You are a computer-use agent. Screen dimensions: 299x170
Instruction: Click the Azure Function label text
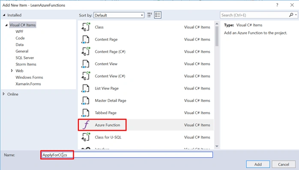(x=108, y=125)
